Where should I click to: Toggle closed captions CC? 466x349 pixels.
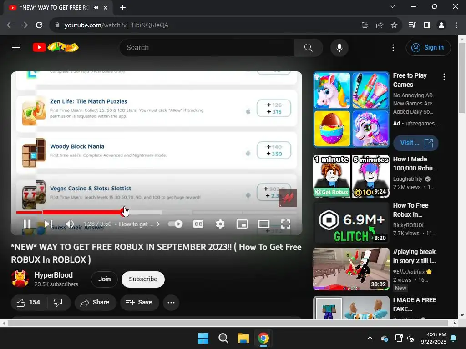[x=198, y=224]
